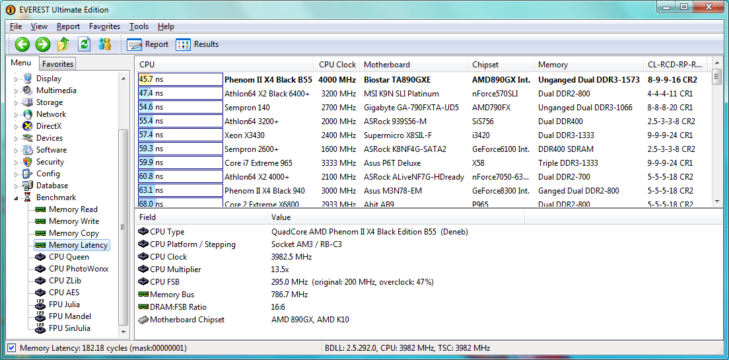The width and height of the screenshot is (729, 360).
Task: Expand the Multimedia tree node
Action: pos(17,90)
